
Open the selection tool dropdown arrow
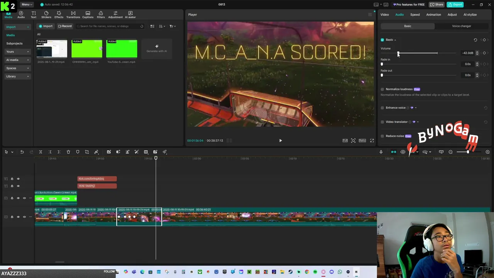tap(12, 152)
